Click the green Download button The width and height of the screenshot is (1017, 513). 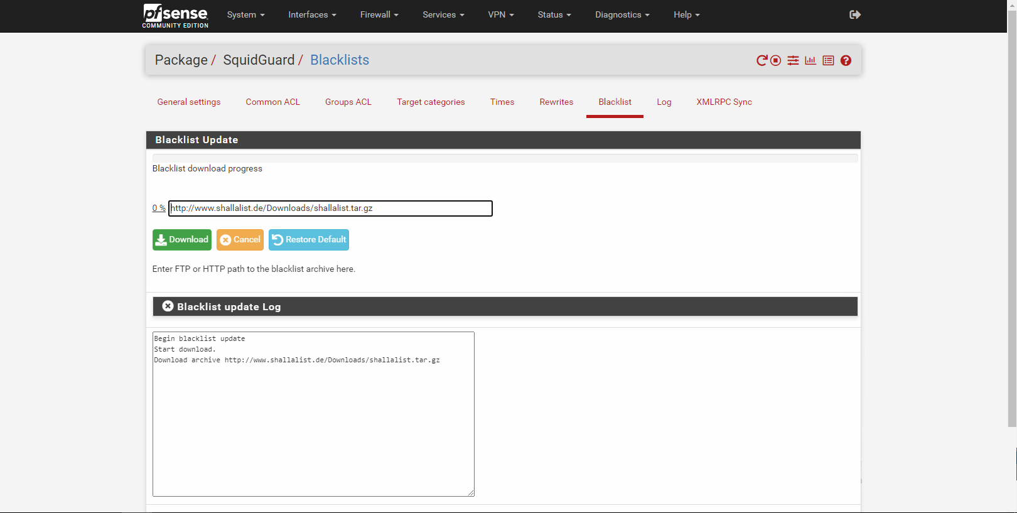[182, 240]
